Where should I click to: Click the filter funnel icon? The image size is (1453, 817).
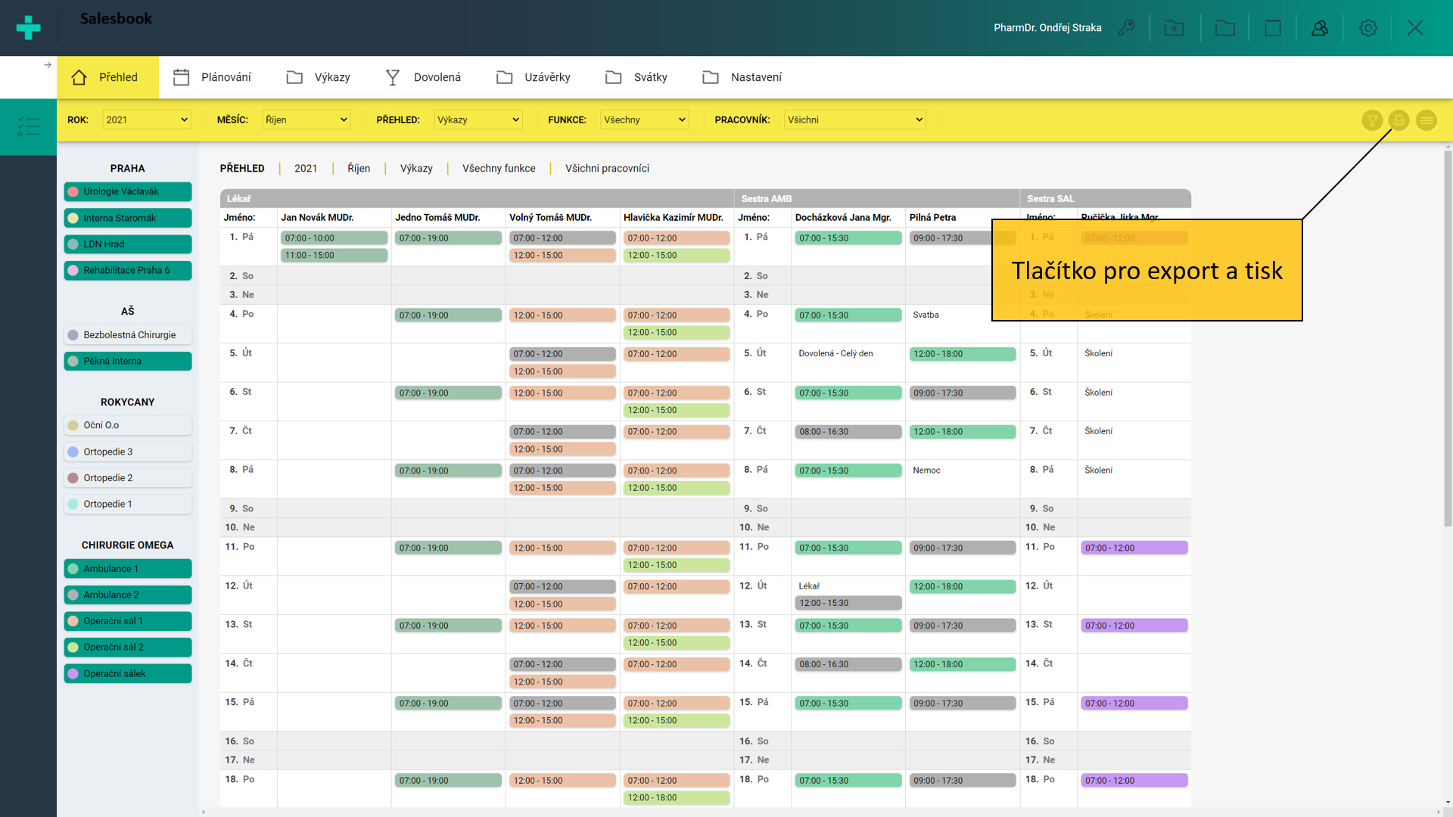[1372, 120]
